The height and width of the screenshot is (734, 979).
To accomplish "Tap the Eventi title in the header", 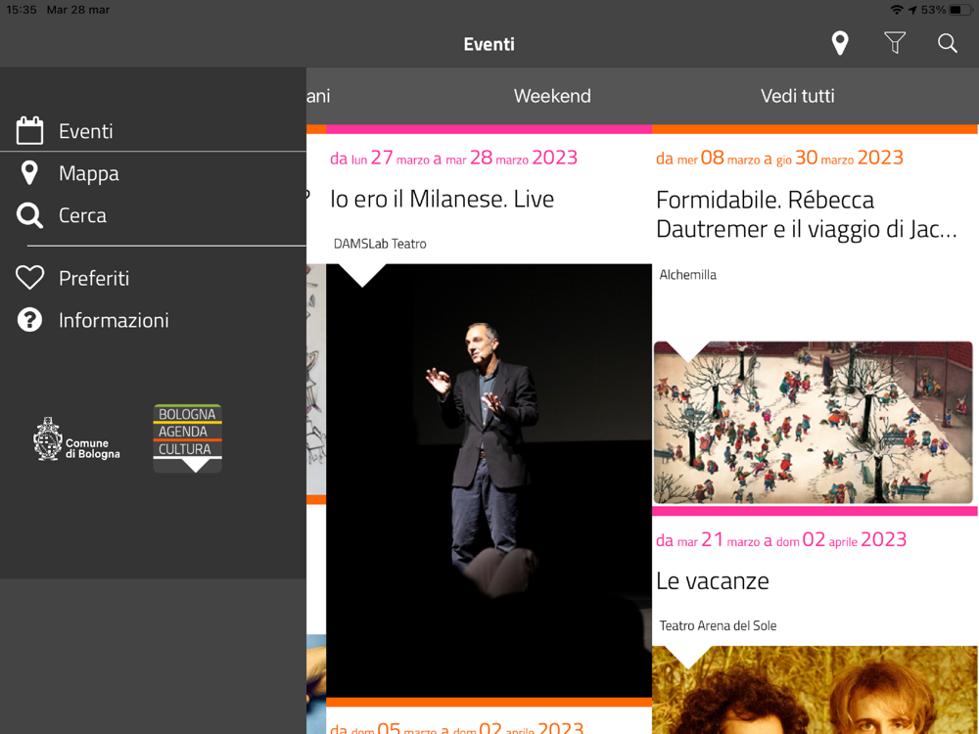I will pyautogui.click(x=489, y=44).
